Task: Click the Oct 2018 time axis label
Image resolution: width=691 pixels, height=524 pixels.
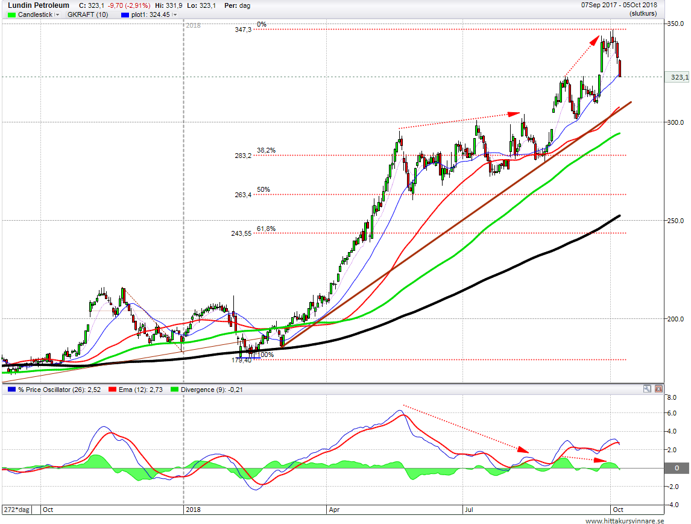Action: click(x=618, y=510)
